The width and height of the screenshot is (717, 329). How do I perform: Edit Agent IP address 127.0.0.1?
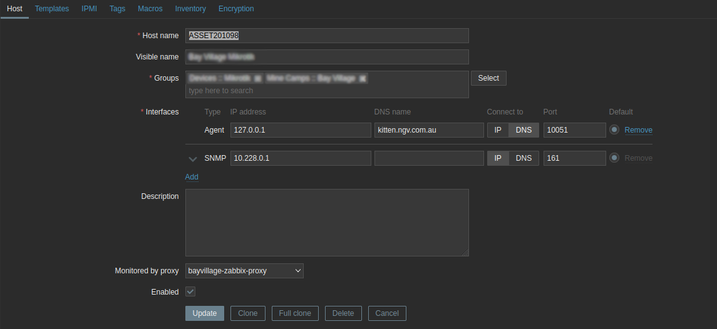click(x=301, y=129)
